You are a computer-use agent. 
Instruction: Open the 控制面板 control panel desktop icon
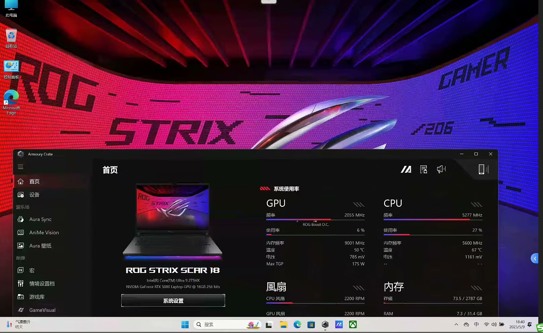pos(11,70)
